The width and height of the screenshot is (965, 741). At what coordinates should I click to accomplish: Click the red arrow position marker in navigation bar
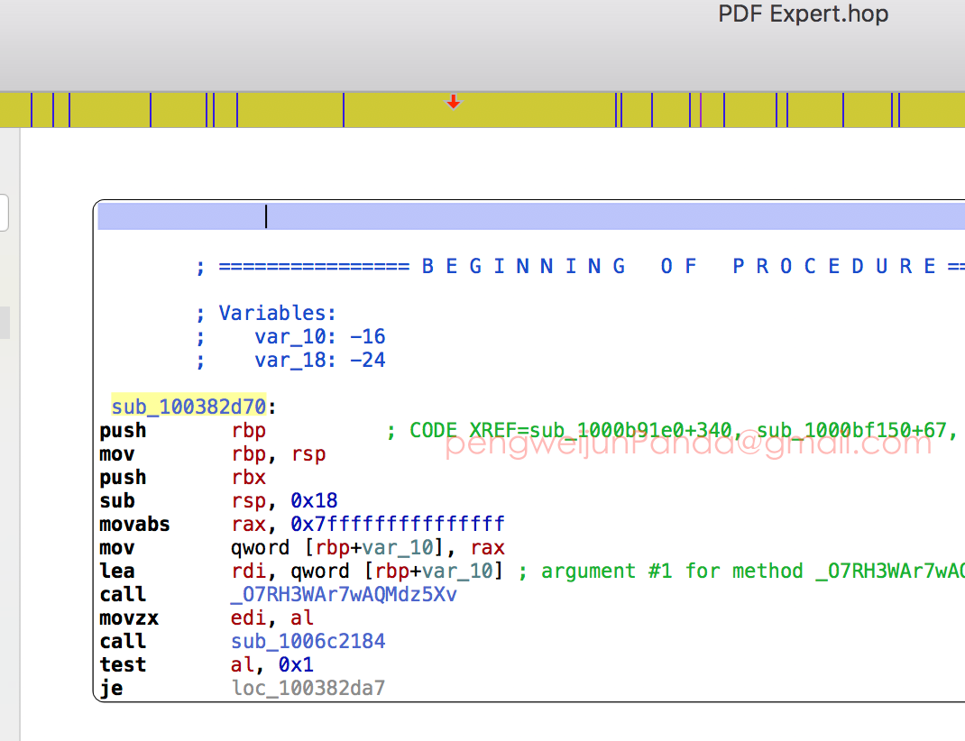tap(454, 102)
